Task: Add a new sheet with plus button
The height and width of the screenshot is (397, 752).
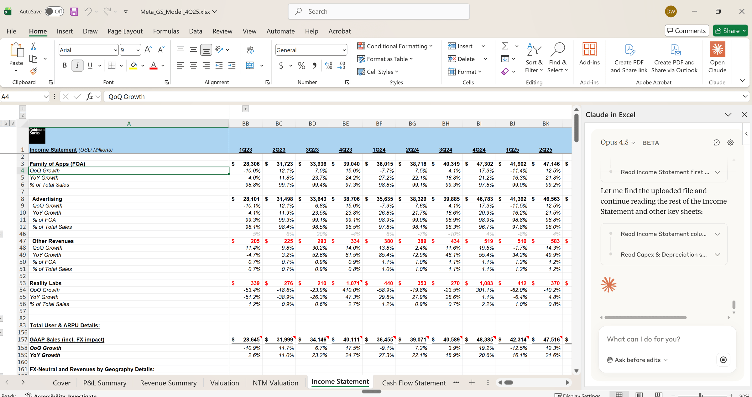Action: pos(472,383)
